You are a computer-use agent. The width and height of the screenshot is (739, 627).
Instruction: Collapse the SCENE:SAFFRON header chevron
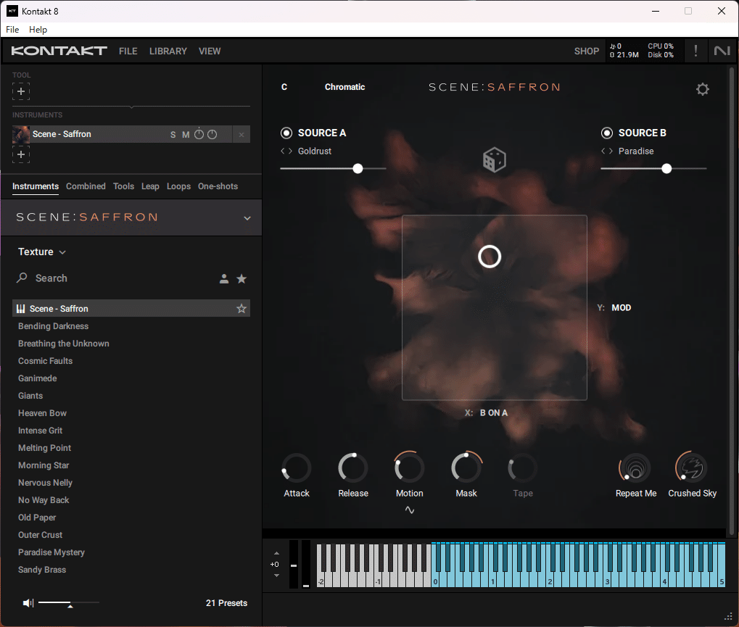click(x=247, y=217)
